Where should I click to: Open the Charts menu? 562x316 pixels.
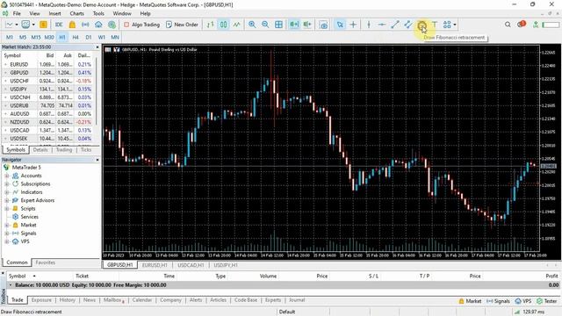point(76,14)
